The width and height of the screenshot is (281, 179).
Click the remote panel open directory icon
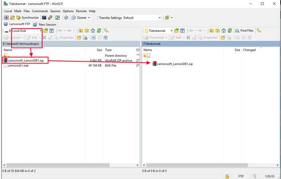point(176,31)
